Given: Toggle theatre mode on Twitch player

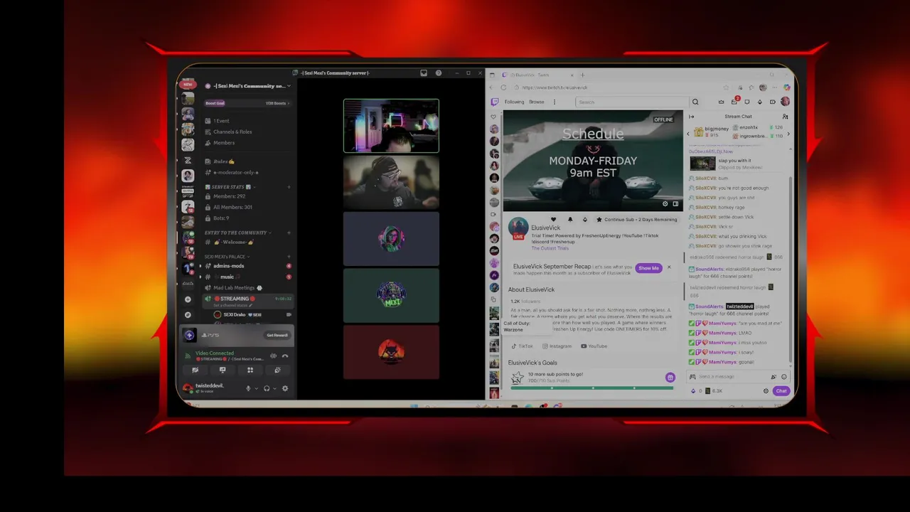Looking at the screenshot, I should (x=675, y=204).
